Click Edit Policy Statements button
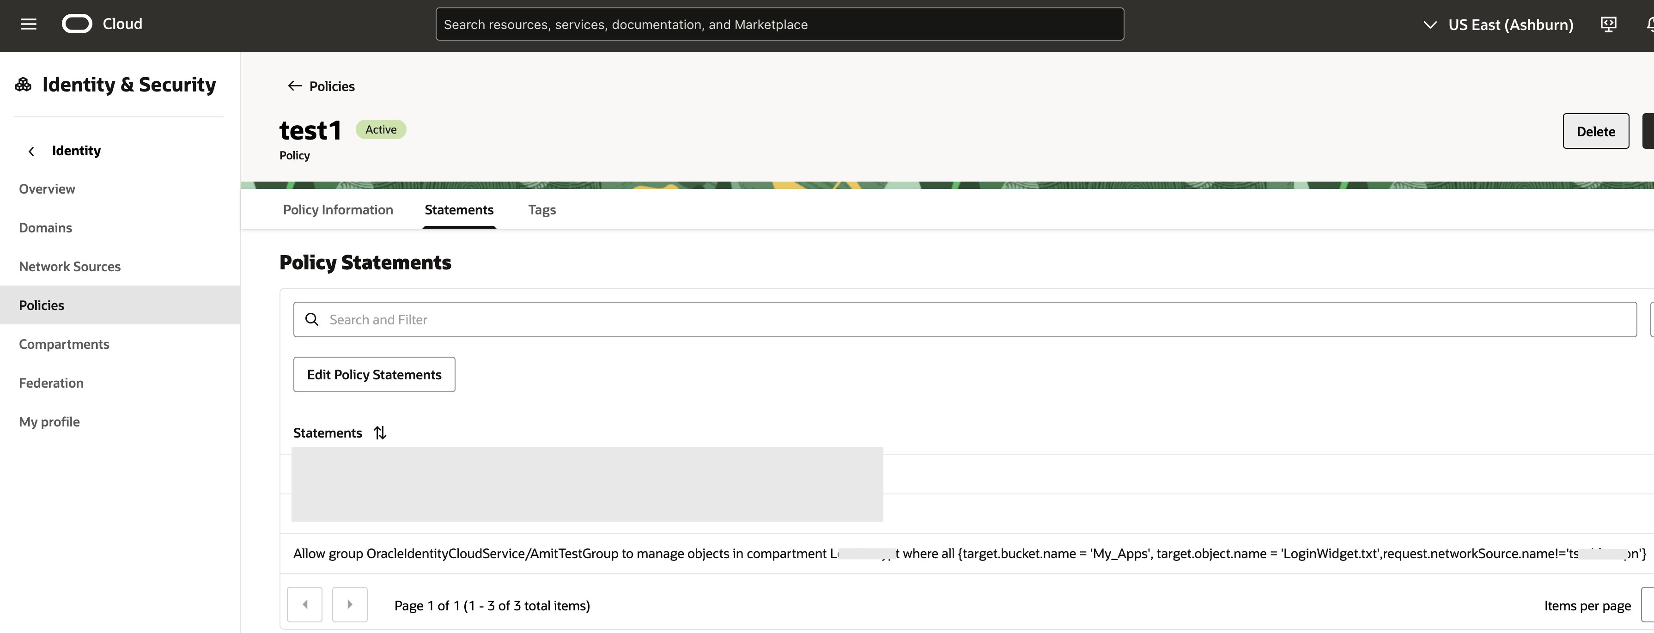This screenshot has width=1654, height=633. tap(374, 375)
